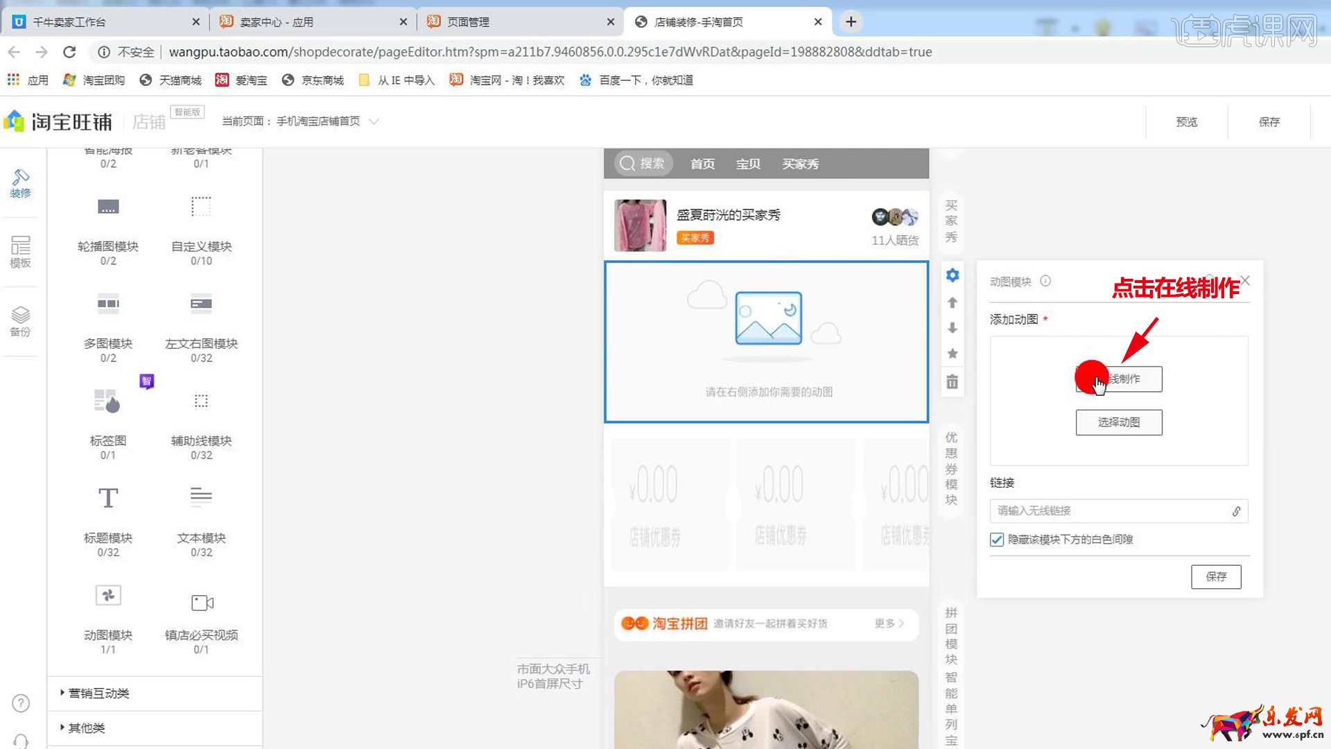Click the 预览 preview button in header

(1186, 122)
